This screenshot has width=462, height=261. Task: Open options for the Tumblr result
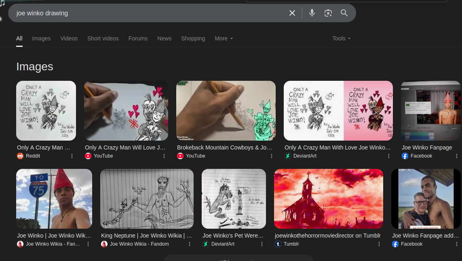point(379,244)
